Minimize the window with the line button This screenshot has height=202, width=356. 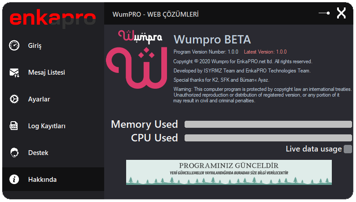[x=324, y=13]
